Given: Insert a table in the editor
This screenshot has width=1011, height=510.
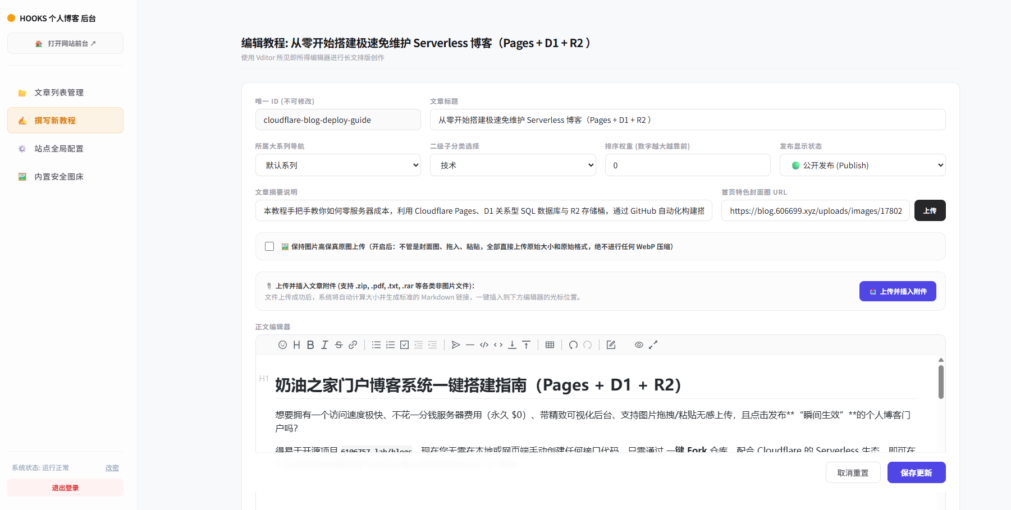Looking at the screenshot, I should click(x=550, y=345).
